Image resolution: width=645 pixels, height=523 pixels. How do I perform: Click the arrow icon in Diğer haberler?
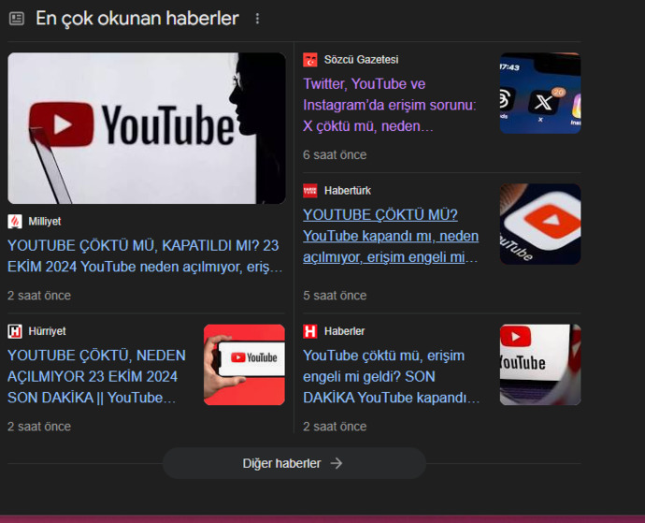pyautogui.click(x=337, y=463)
